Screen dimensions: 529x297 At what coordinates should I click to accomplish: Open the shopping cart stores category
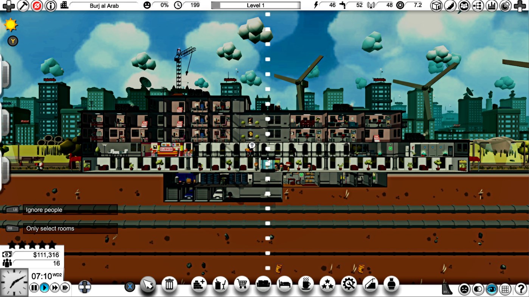[242, 284]
